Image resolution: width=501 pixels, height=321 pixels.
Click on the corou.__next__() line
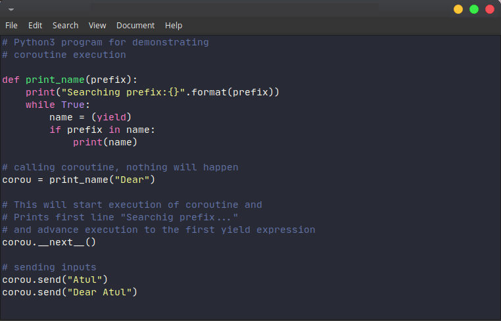(49, 242)
